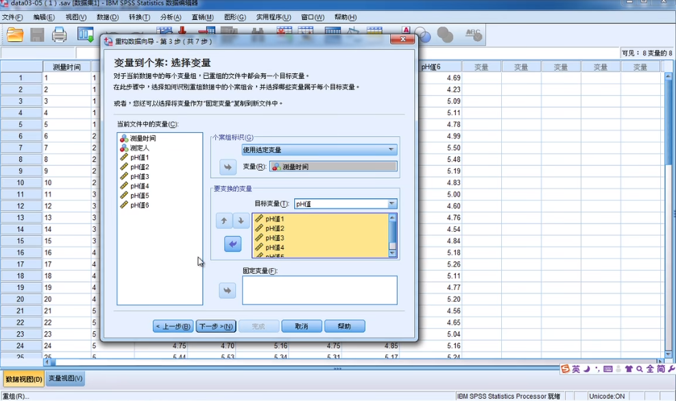
Task: Move pH值1 out using the blue arrow button
Action: coord(232,244)
